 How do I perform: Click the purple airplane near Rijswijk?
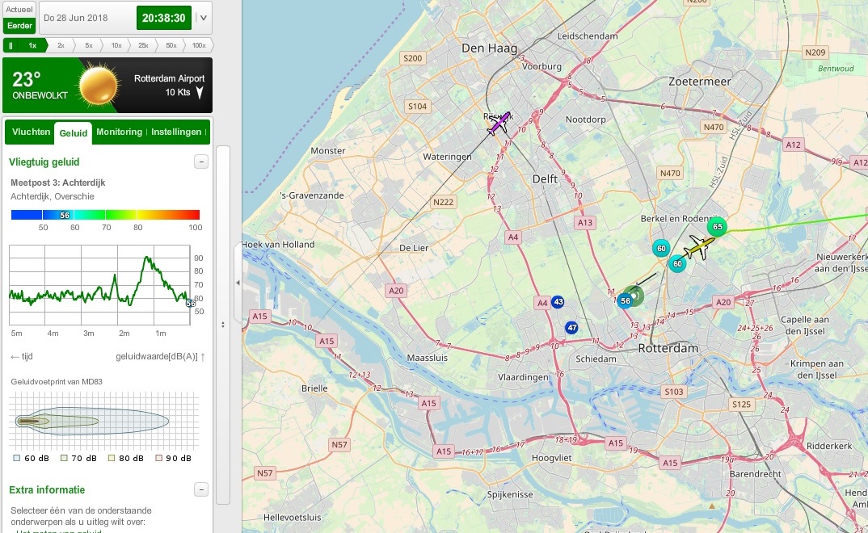[499, 124]
